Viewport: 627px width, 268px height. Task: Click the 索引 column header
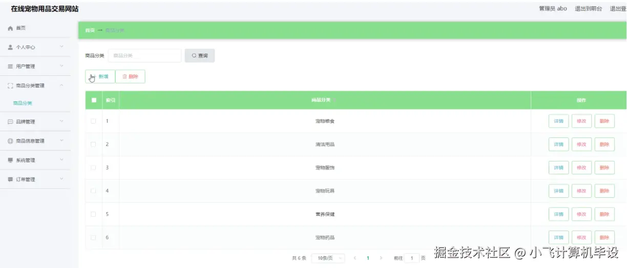110,100
